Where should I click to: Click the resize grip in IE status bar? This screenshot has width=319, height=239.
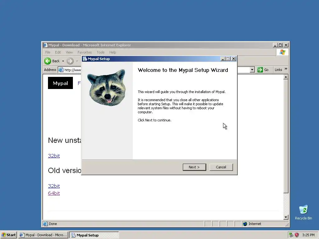(287, 224)
